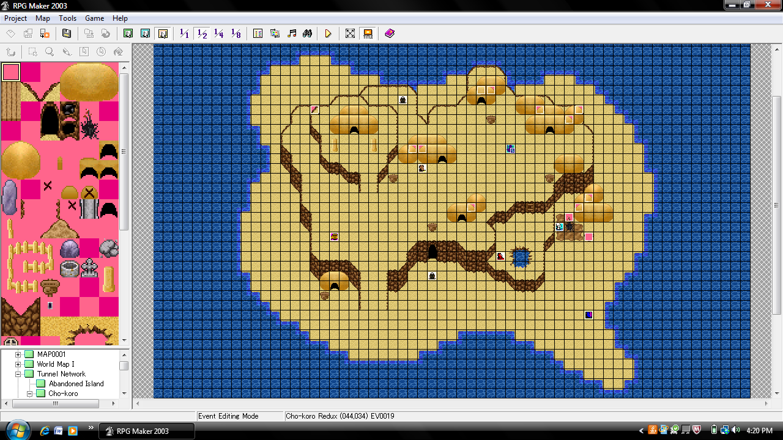
Task: Click the New Project toolbar icon
Action: tap(11, 34)
